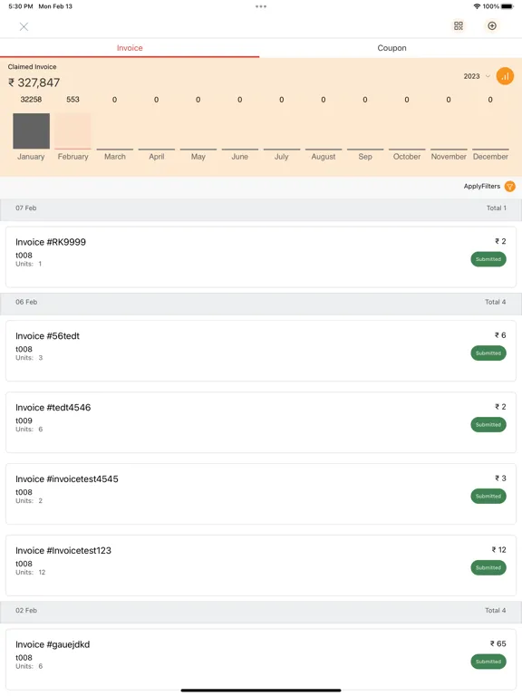The height and width of the screenshot is (696, 522).
Task: Click the ₹ 12 amount on #Invoicetest123
Action: (x=499, y=550)
